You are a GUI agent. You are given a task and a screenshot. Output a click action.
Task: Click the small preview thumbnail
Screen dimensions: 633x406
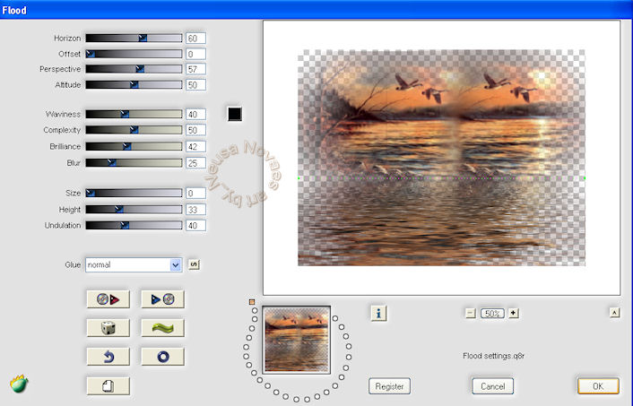(296, 340)
